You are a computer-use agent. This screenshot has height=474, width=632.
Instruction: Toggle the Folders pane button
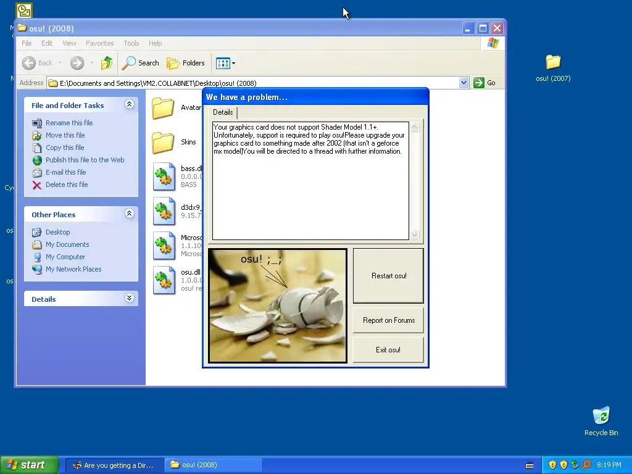(x=186, y=63)
